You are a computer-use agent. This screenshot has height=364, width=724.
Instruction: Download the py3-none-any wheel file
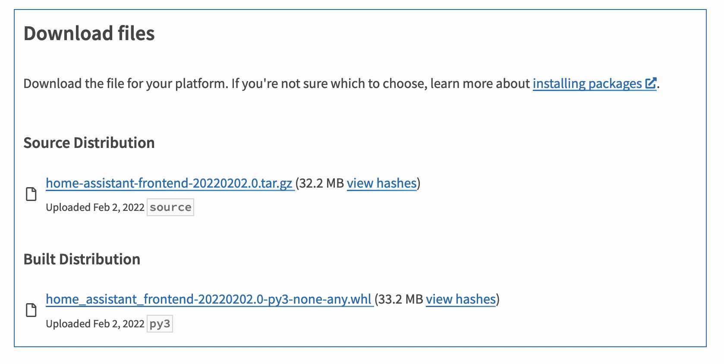(208, 299)
